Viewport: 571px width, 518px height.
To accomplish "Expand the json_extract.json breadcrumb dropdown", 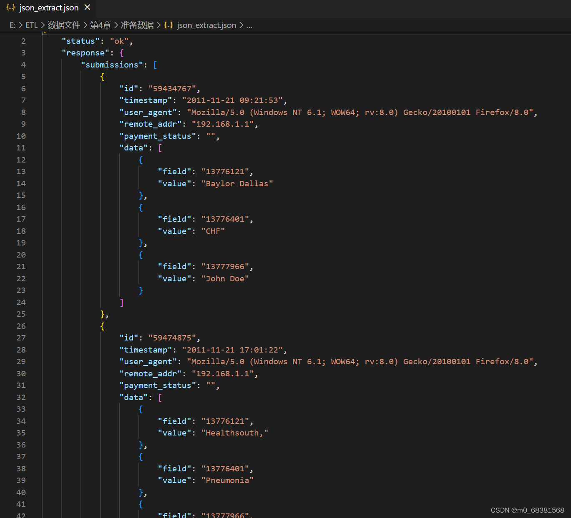I will point(206,25).
